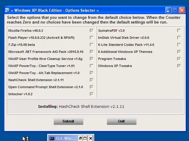Toggle Unlocker v1.9.2 checkbox
The image size is (189, 141).
(92, 94)
